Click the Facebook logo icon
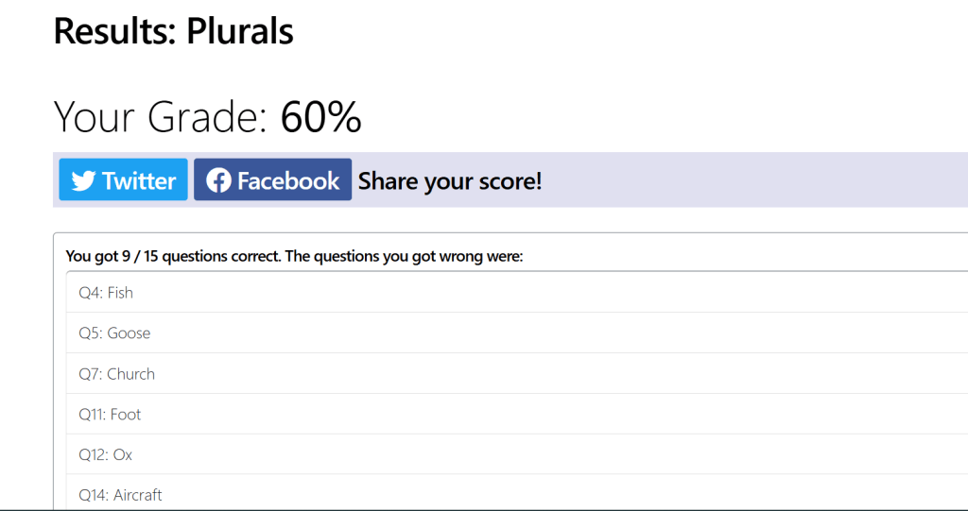This screenshot has height=511, width=968. tap(218, 180)
